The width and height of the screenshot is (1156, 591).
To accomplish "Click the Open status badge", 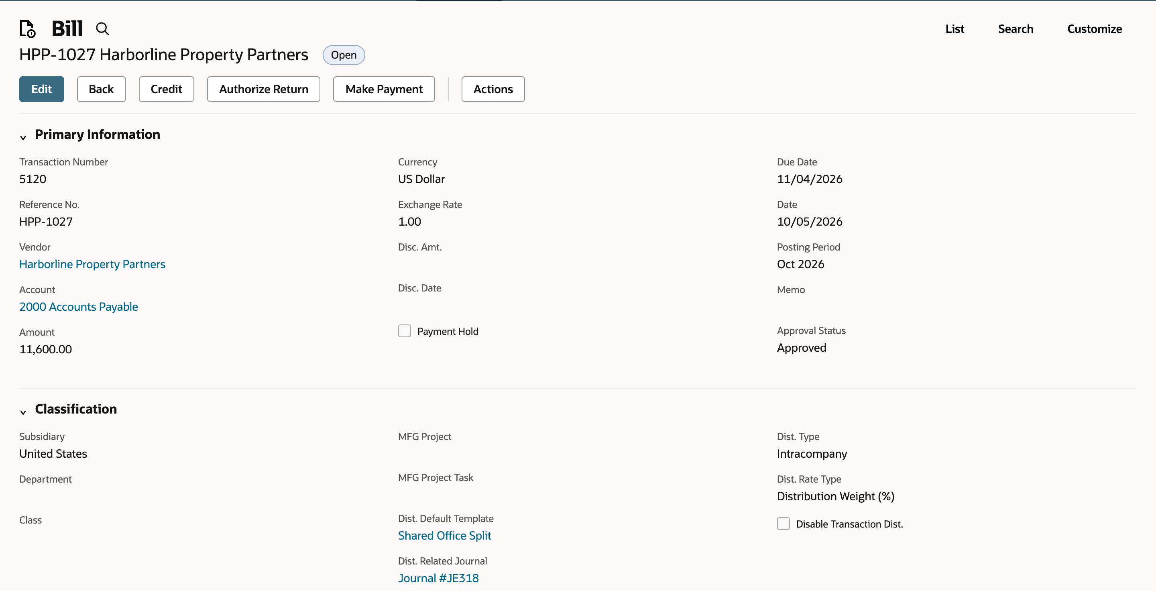I will pos(344,55).
